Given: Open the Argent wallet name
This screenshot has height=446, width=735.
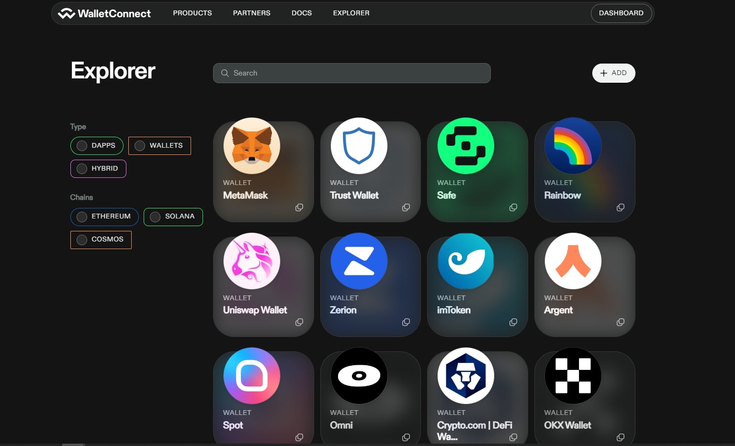Looking at the screenshot, I should pyautogui.click(x=558, y=310).
